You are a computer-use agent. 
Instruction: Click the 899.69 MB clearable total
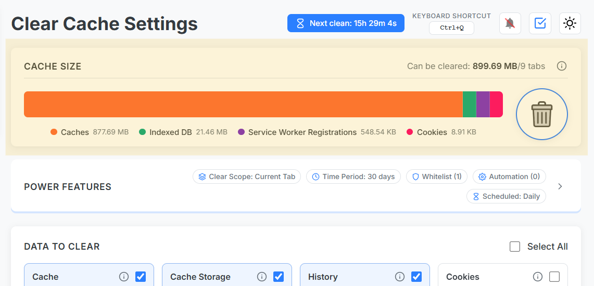coord(495,66)
